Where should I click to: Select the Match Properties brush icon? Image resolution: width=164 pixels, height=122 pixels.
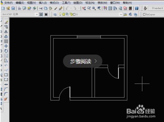click(x=56, y=8)
